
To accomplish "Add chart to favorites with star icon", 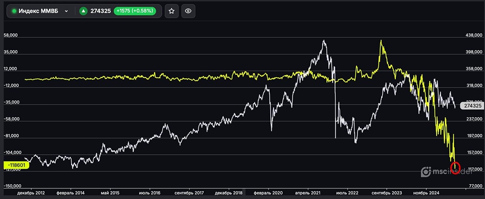I will pyautogui.click(x=172, y=11).
